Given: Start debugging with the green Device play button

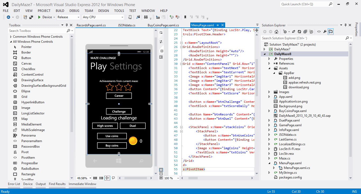Looking at the screenshot, I should coord(45,17).
